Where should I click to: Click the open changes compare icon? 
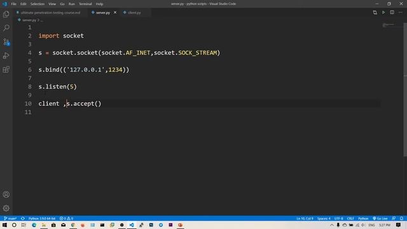pyautogui.click(x=375, y=13)
